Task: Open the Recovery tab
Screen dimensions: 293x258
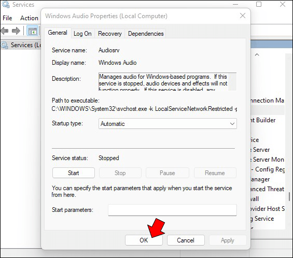Action: click(x=110, y=34)
